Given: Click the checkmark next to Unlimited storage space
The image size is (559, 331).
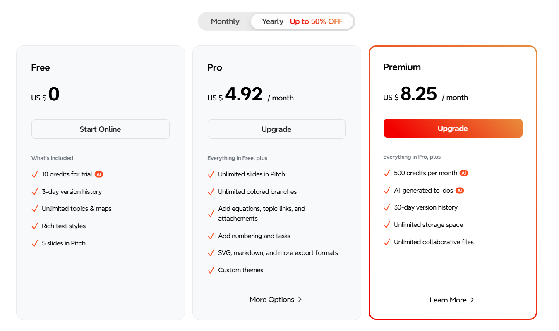Looking at the screenshot, I should (x=387, y=225).
